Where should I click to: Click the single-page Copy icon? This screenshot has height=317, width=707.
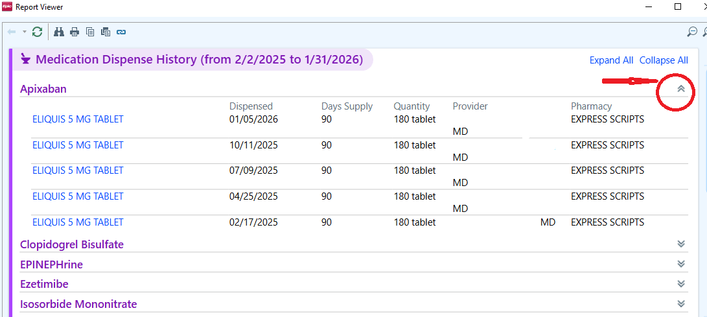pyautogui.click(x=90, y=32)
